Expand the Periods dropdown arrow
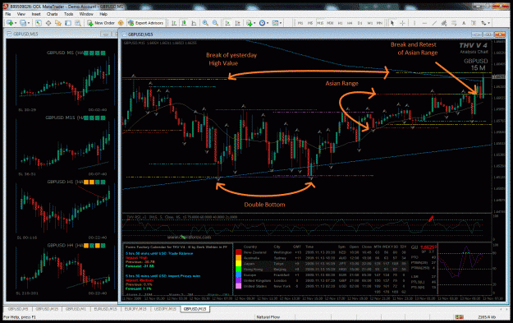Image resolution: width=513 pixels, height=323 pixels. pos(268,23)
